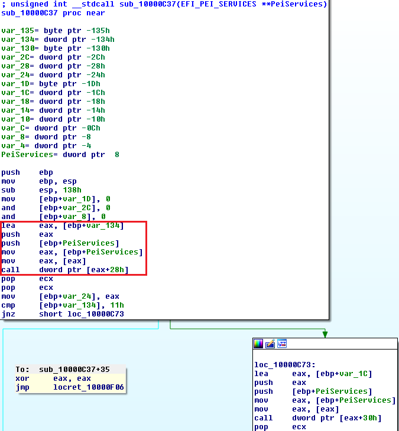Select the 'mov [ebp+var_24], eax' instruction
The image size is (399, 431).
point(60,296)
